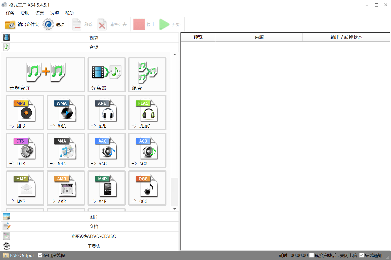Image resolution: width=391 pixels, height=260 pixels.
Task: Open the 语言 language menu
Action: click(x=39, y=13)
